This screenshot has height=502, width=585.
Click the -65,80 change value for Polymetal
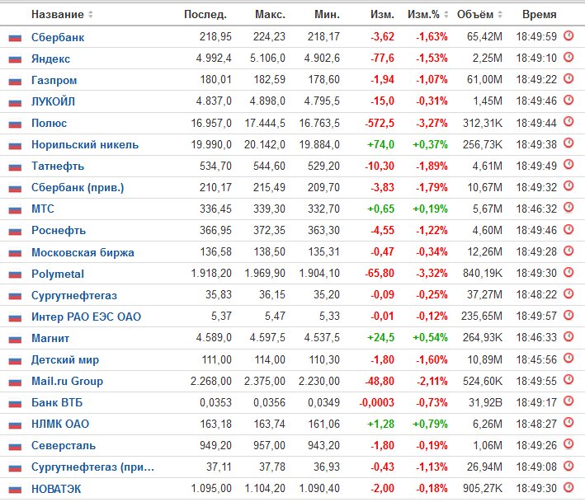point(380,274)
